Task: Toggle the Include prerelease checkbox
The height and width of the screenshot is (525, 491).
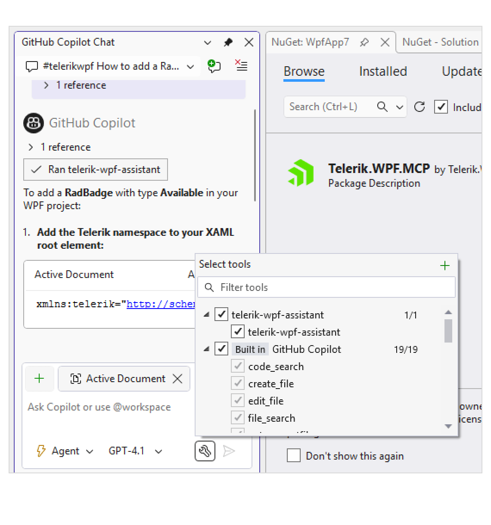Action: click(x=441, y=107)
